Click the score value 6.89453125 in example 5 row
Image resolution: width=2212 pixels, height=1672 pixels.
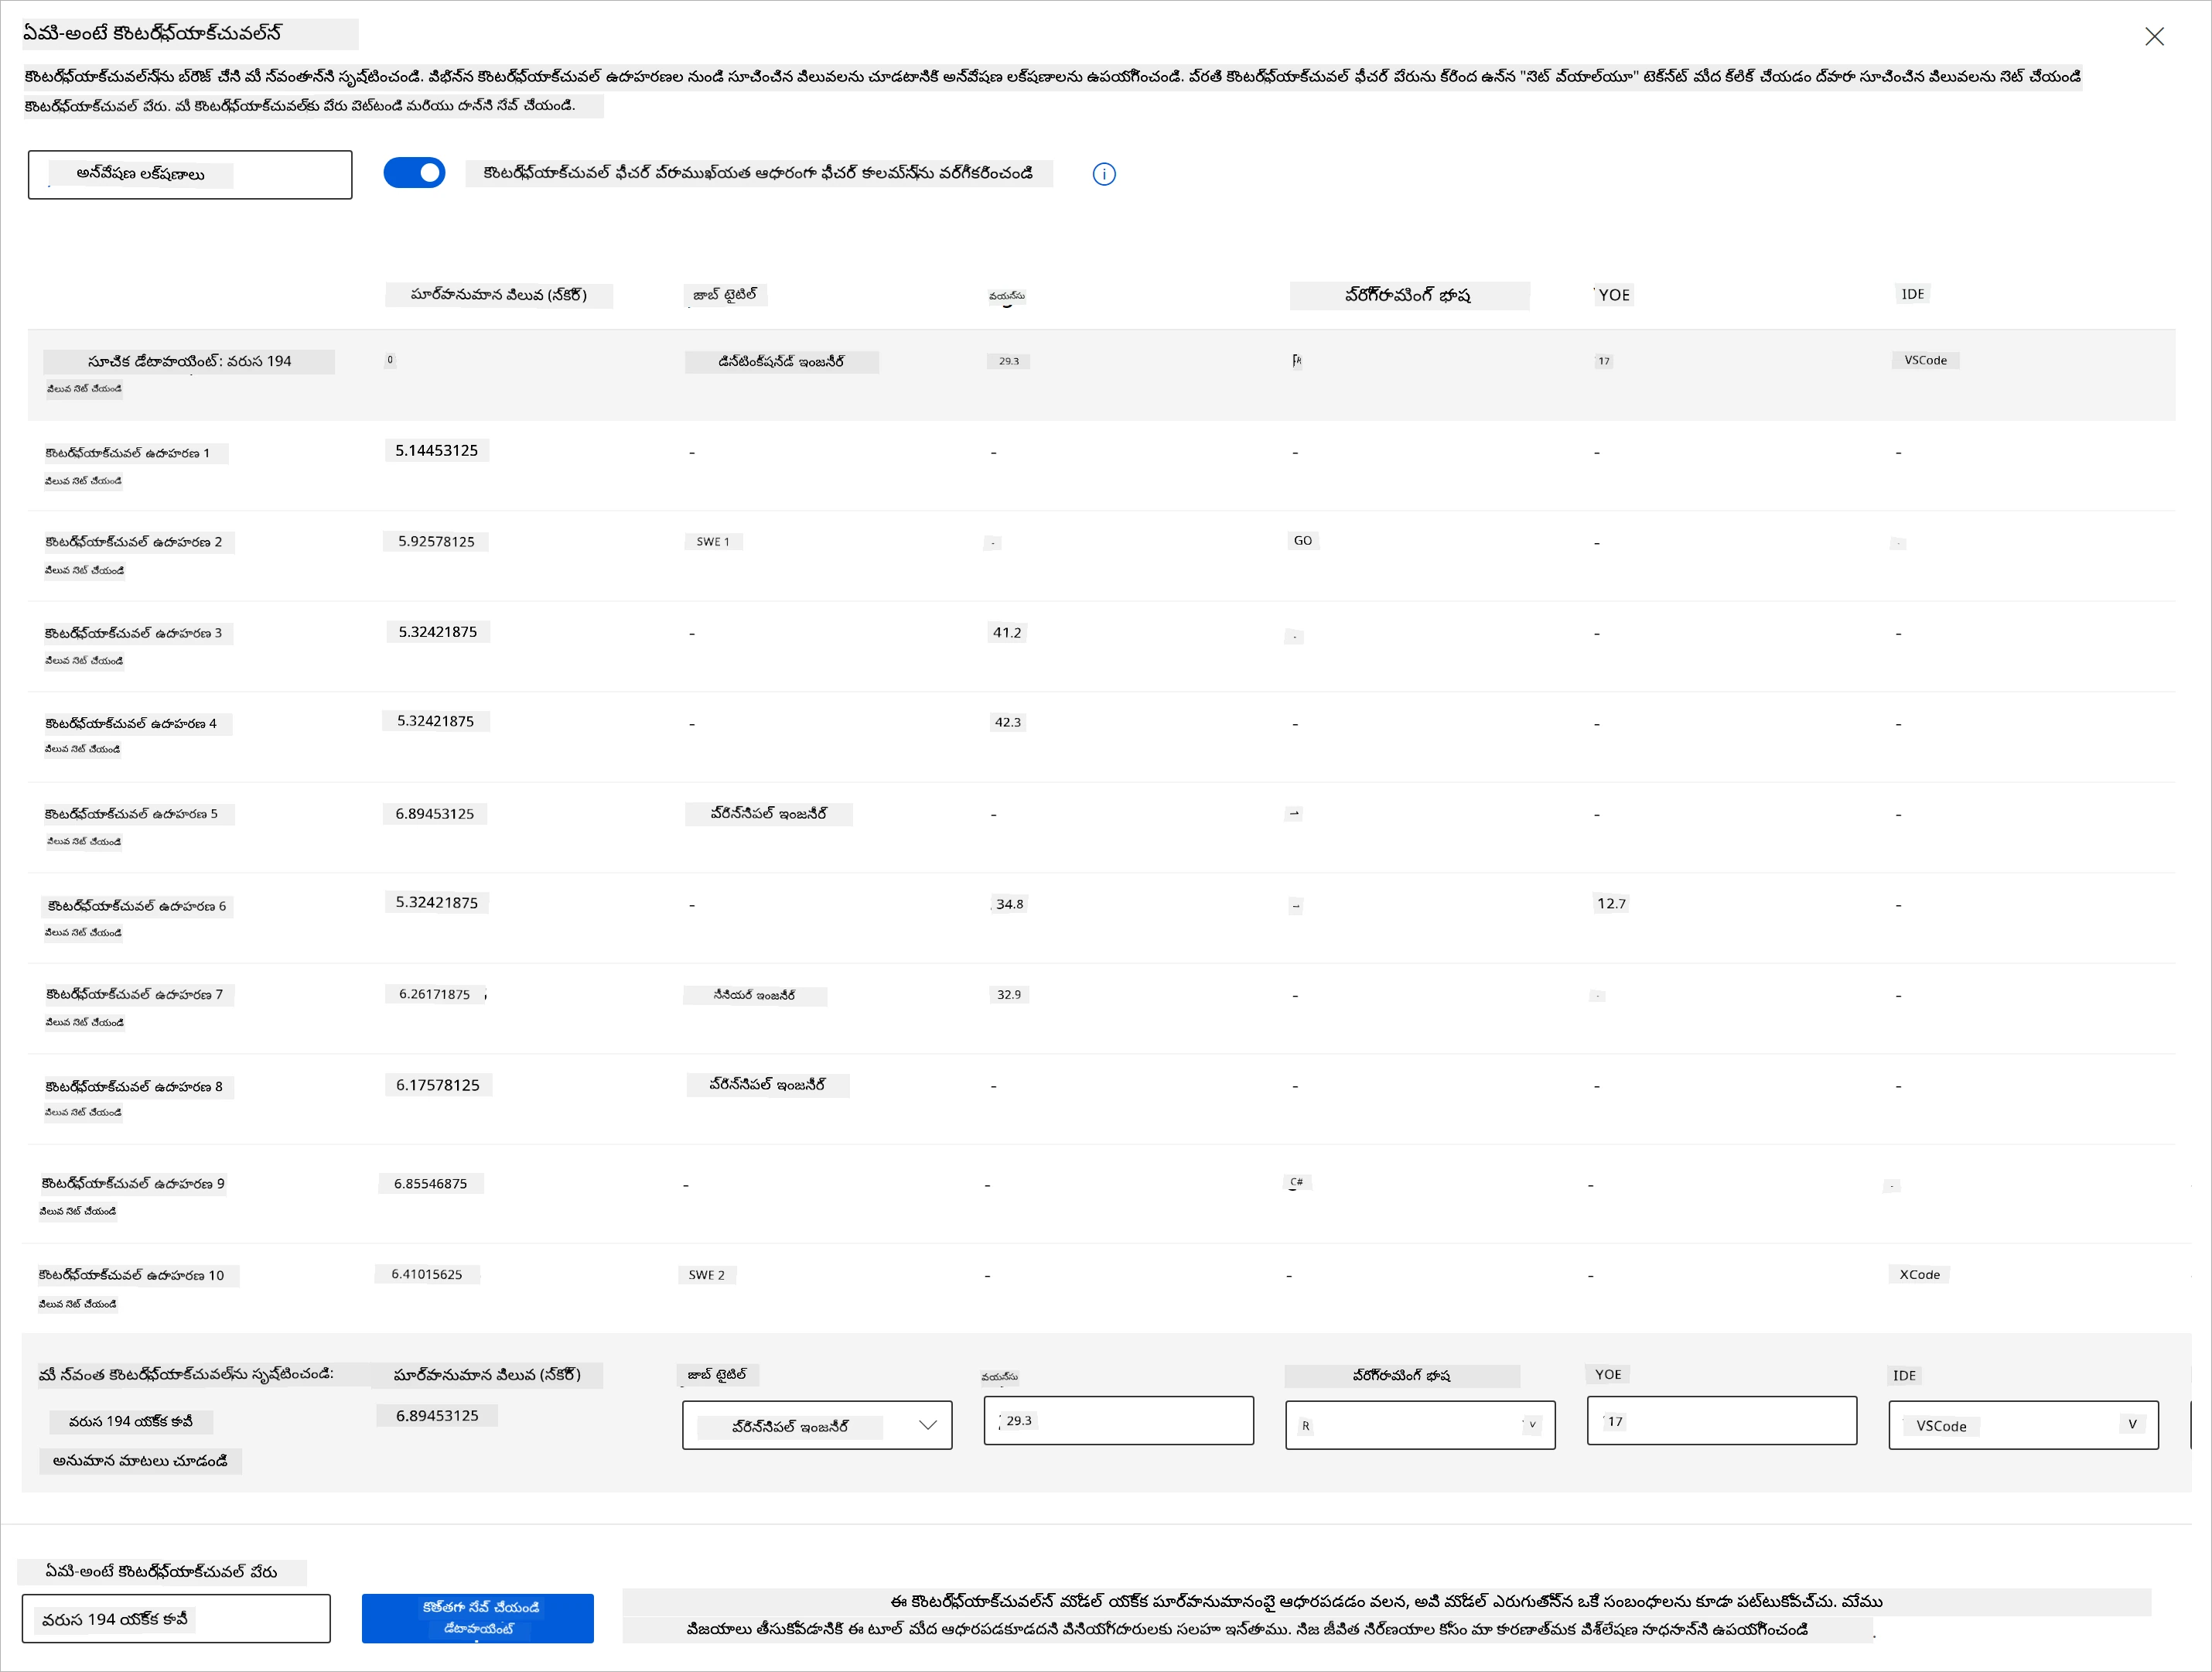pyautogui.click(x=434, y=815)
